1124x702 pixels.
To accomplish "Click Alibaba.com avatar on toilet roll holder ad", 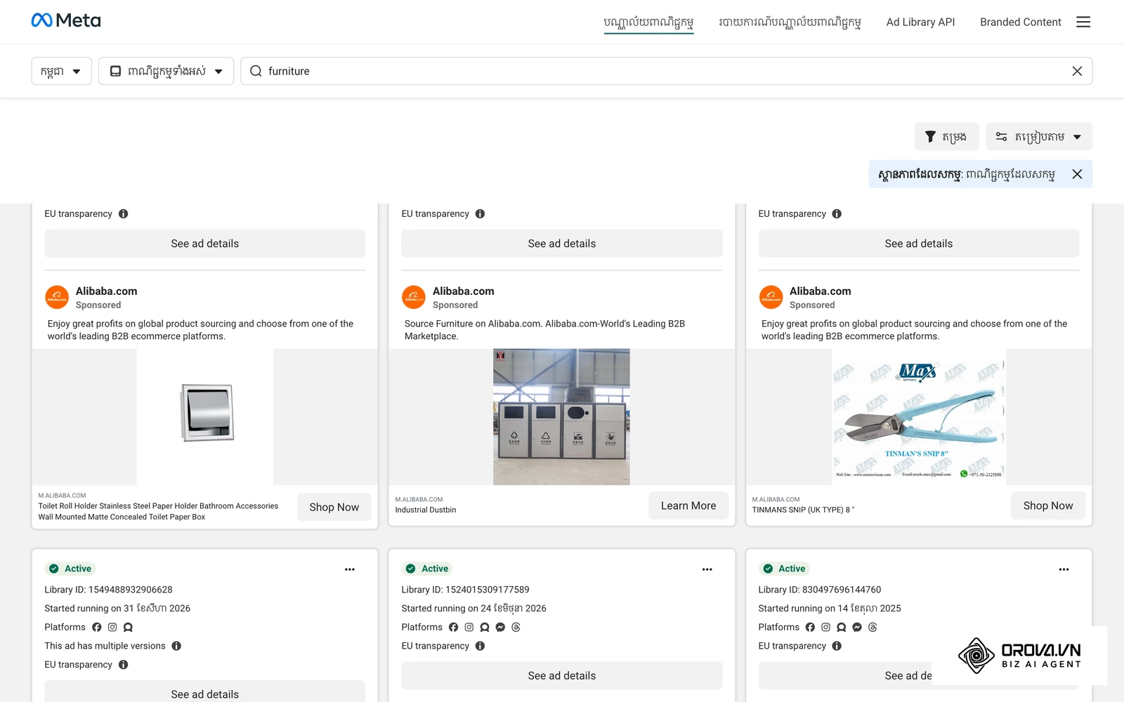I will coord(57,297).
